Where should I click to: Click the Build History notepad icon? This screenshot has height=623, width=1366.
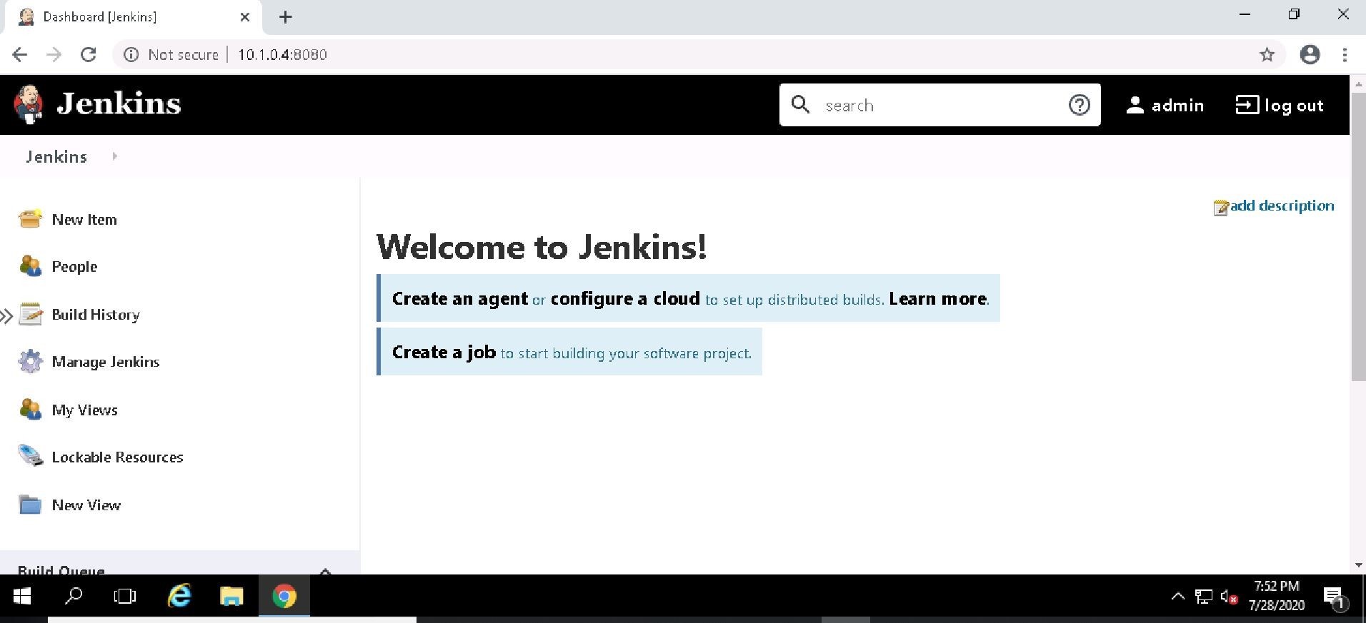coord(30,314)
